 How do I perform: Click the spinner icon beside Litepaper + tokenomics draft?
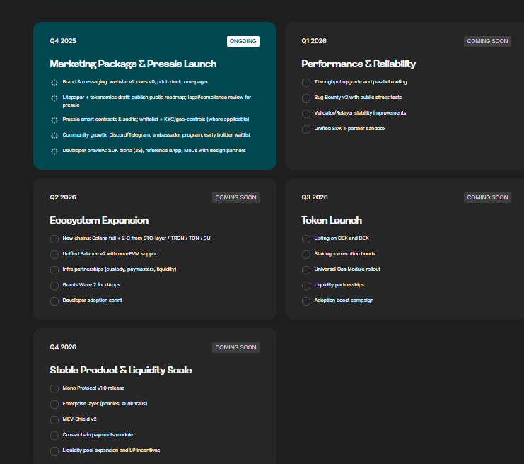(54, 98)
